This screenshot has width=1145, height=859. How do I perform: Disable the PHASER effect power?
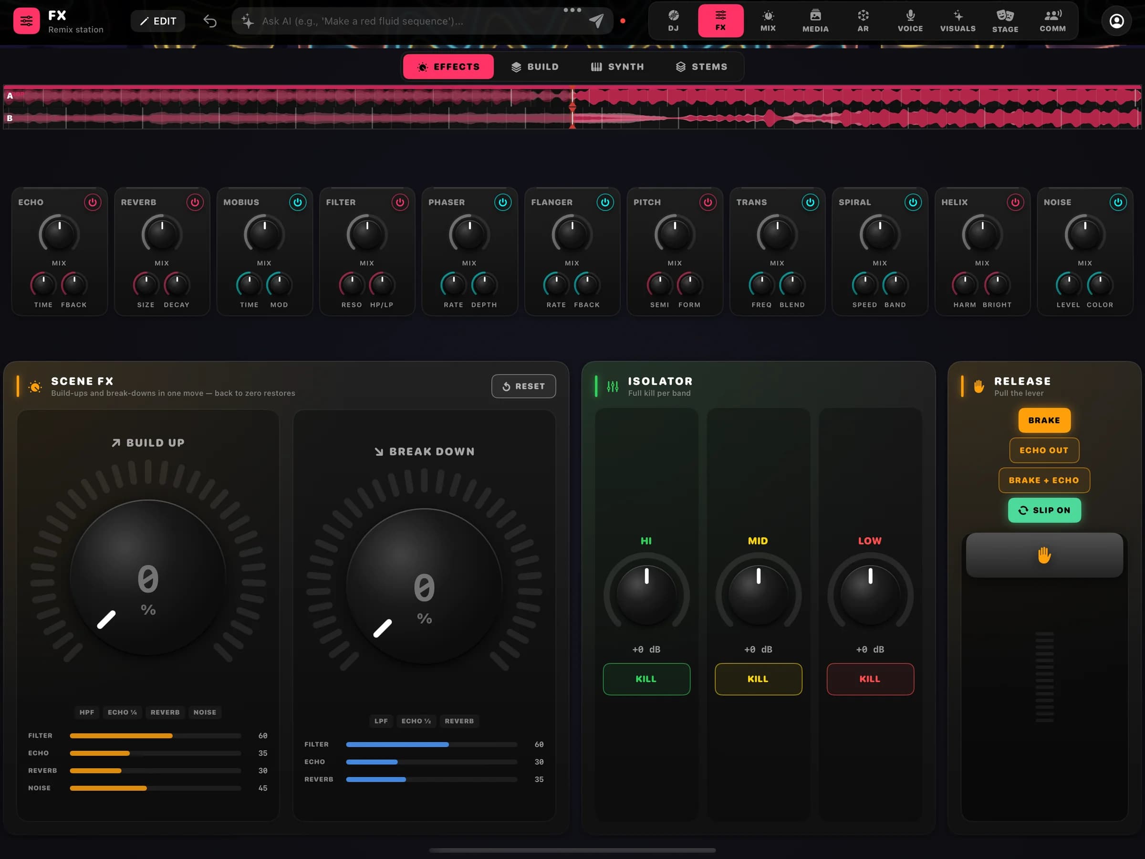(503, 202)
